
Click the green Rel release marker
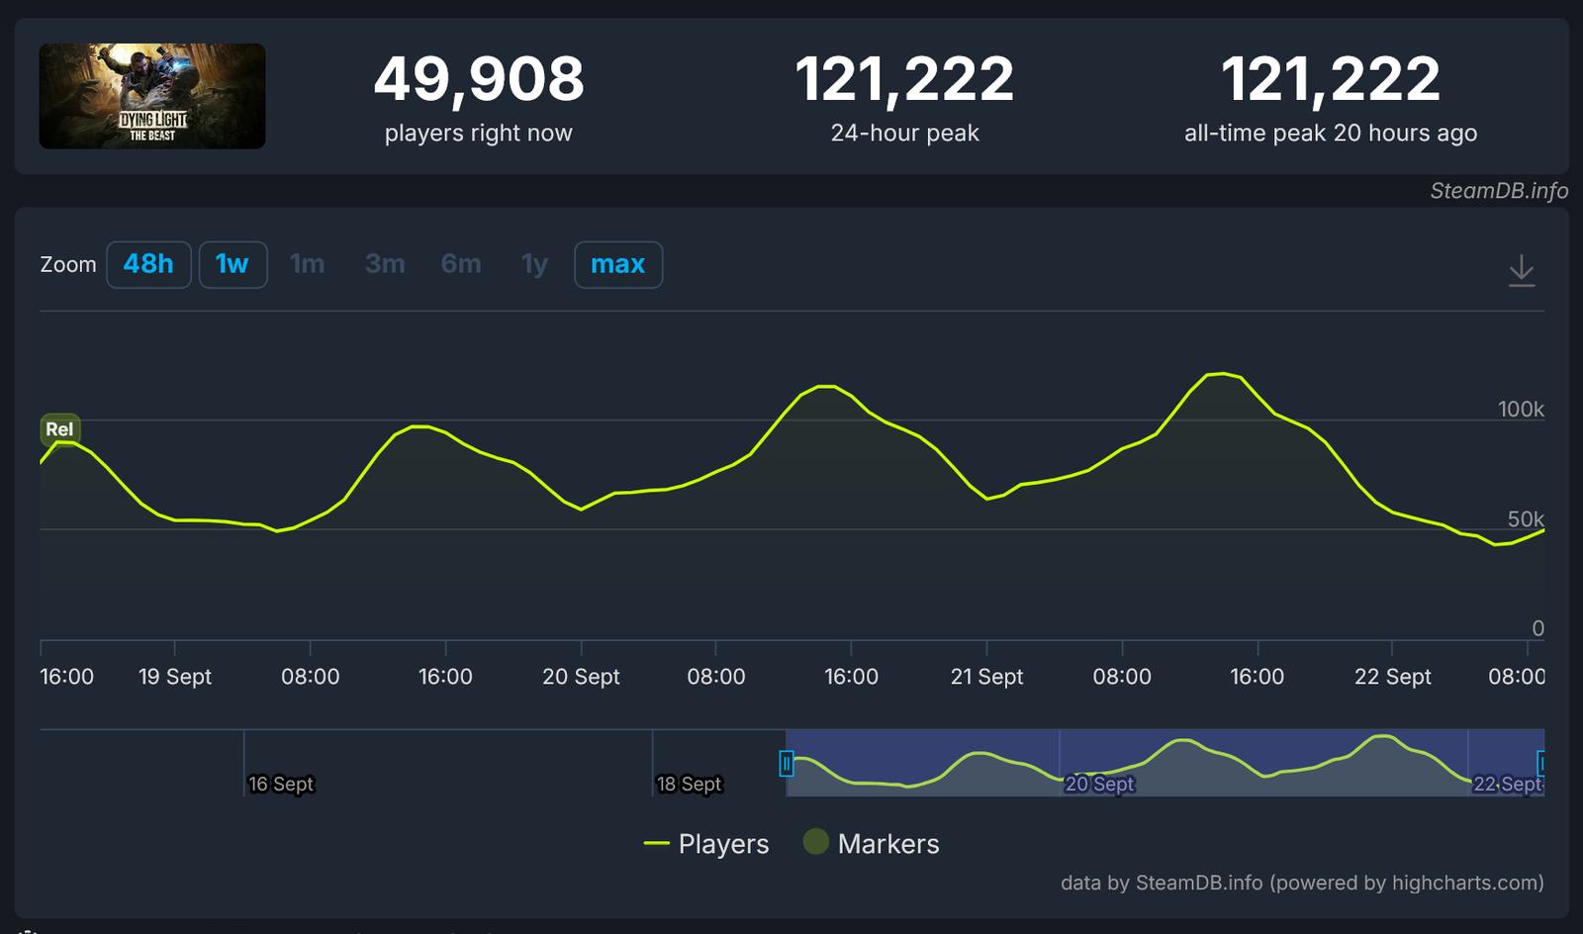tap(59, 429)
